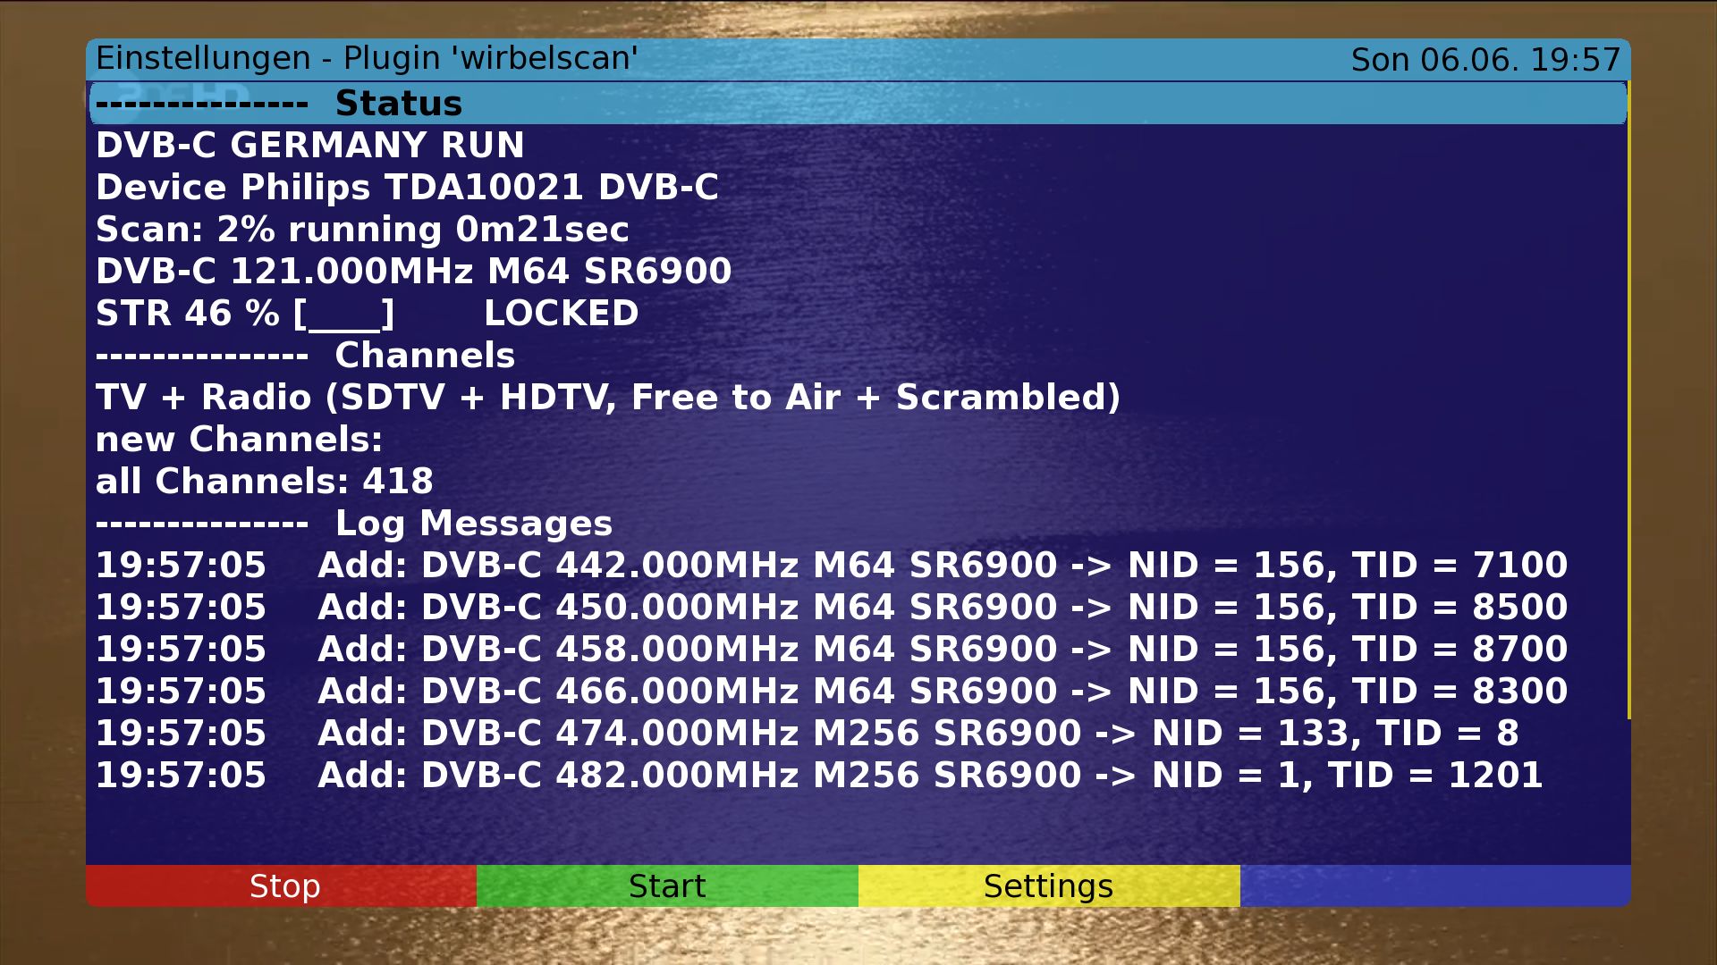Viewport: 1717px width, 965px height.
Task: Click the yellow scrollbar on the right edge
Action: [x=1628, y=402]
